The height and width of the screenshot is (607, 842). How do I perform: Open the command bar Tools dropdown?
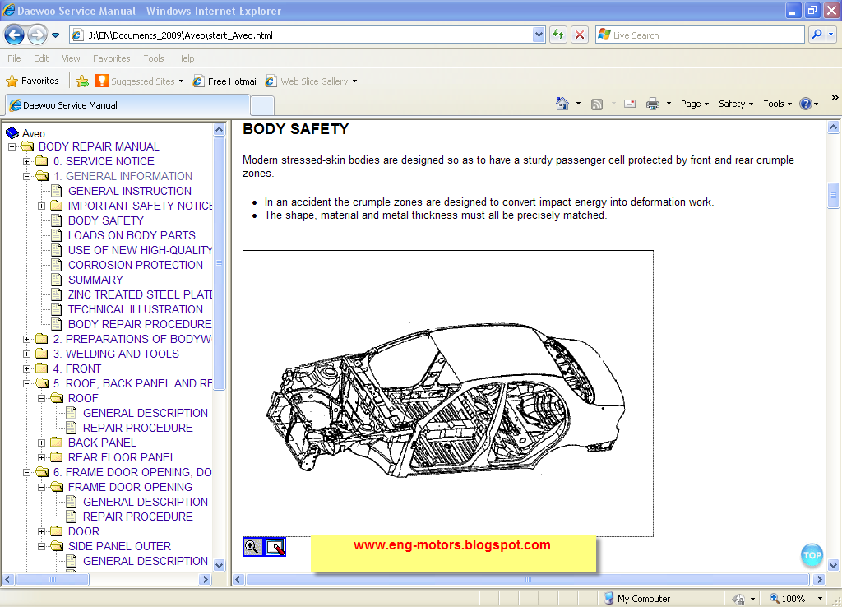pos(778,104)
